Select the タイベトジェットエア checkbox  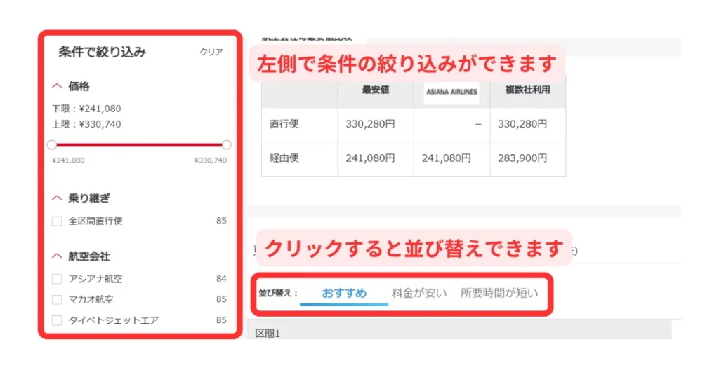(x=57, y=321)
